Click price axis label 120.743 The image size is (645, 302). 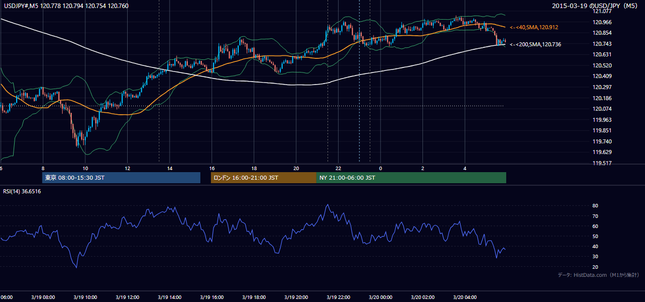tap(602, 44)
